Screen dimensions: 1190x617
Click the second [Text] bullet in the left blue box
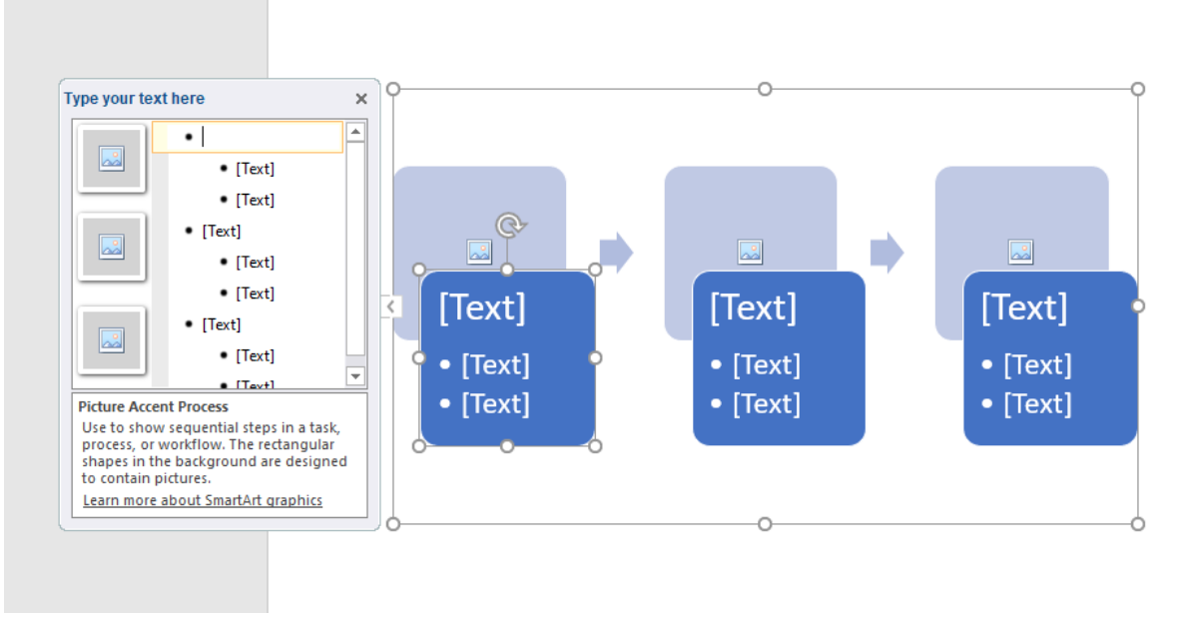pos(495,403)
